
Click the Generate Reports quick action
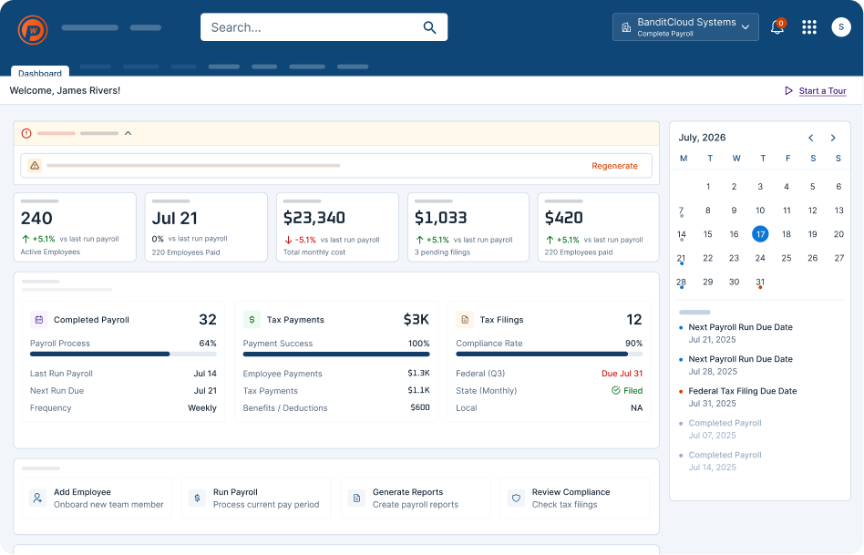(416, 498)
